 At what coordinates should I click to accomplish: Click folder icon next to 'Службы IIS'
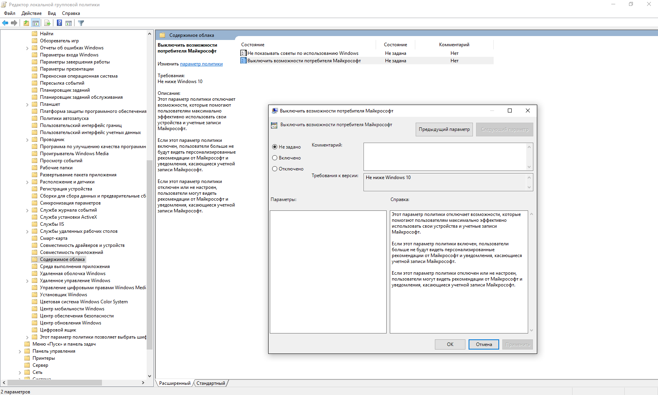[35, 224]
